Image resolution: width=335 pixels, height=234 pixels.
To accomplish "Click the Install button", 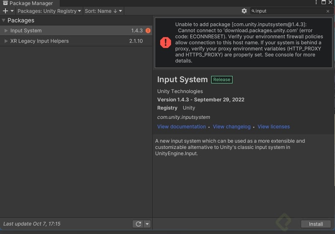I will click(316, 224).
